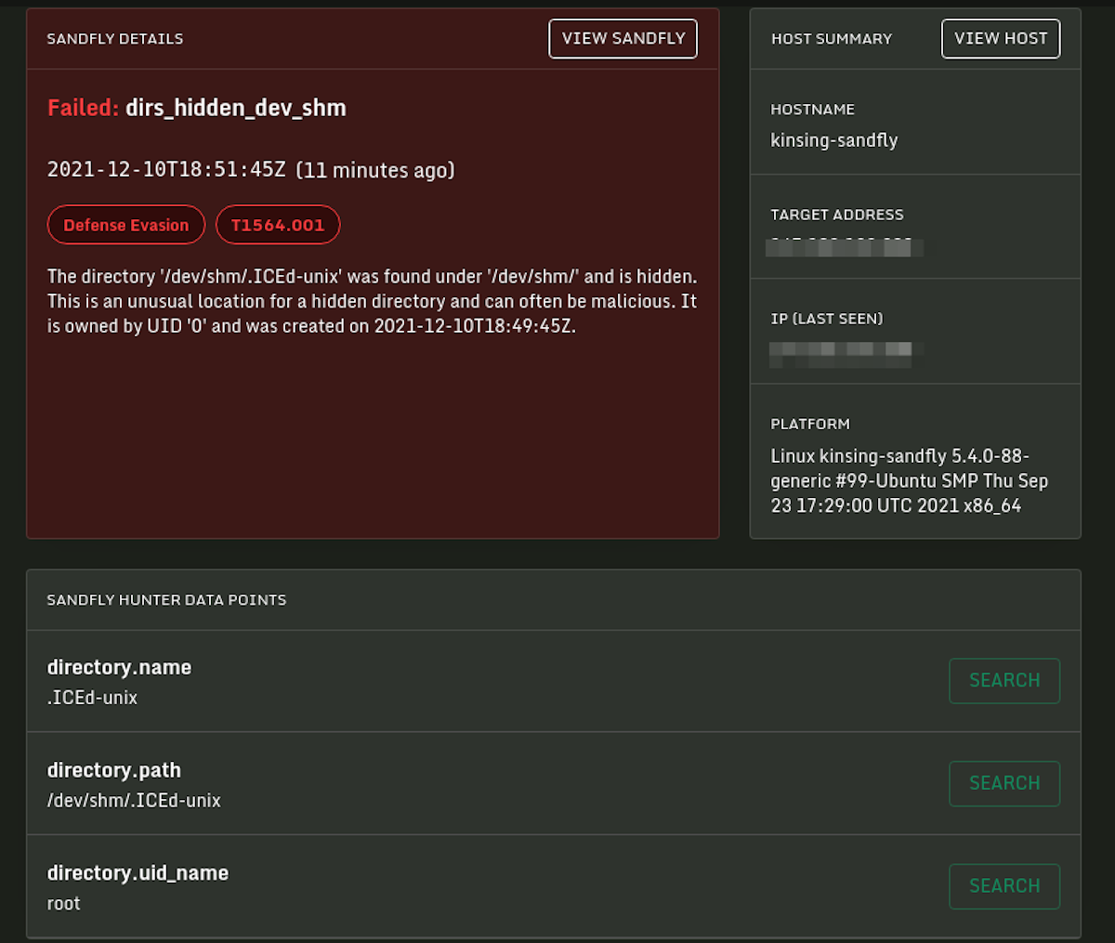Click the SANDFLY DETAILS panel header

115,38
